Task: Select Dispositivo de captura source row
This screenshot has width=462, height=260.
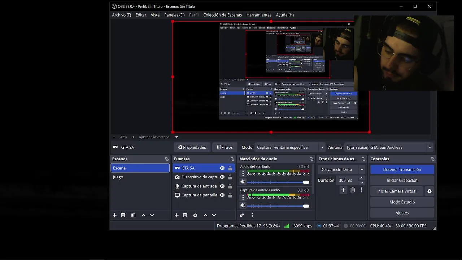Action: (204, 177)
